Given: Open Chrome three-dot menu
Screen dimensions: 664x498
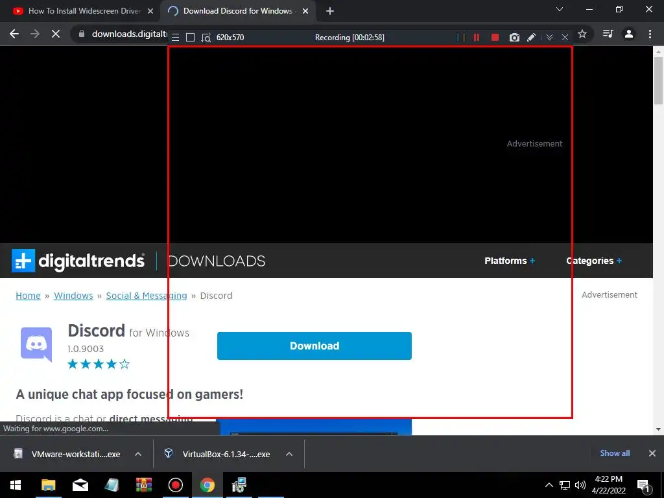Looking at the screenshot, I should click(650, 34).
